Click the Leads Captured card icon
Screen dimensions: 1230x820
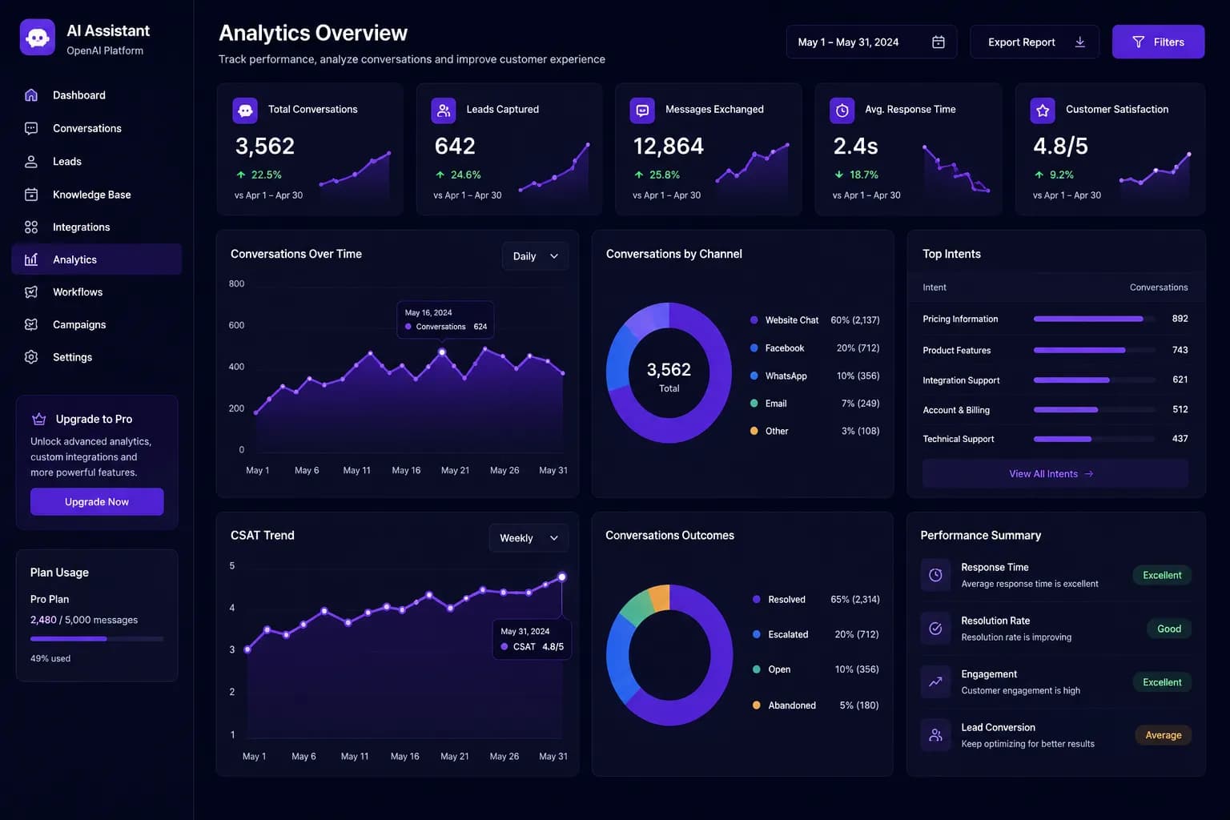pyautogui.click(x=444, y=111)
